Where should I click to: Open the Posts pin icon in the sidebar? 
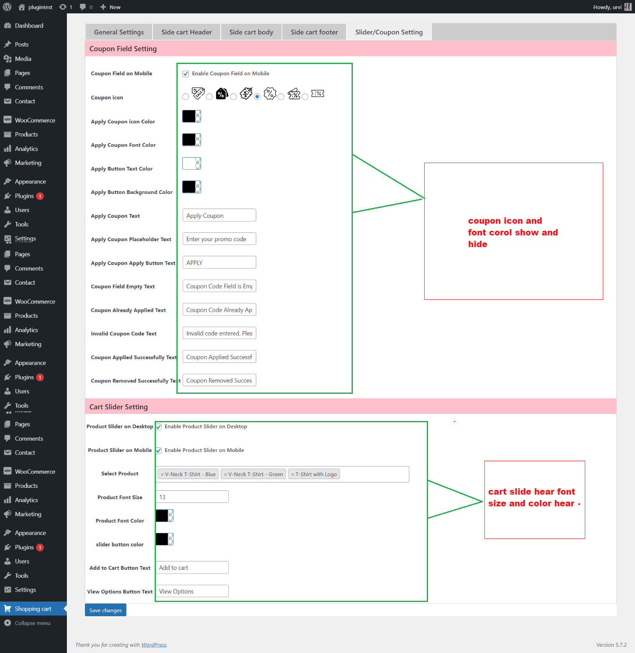(8, 44)
